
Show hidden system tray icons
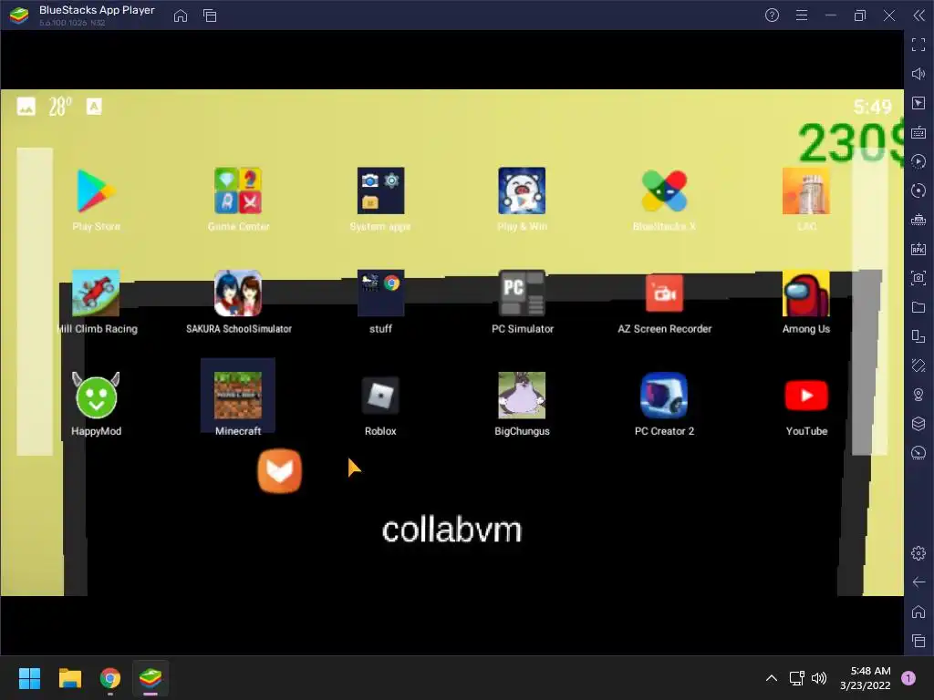772,678
